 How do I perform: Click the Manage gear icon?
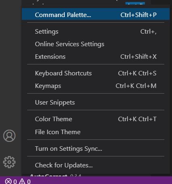(9, 162)
